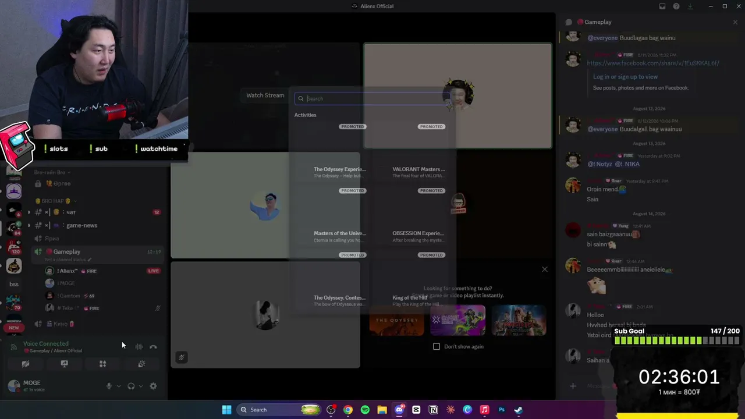Check the "Don't show again" checkbox
745x419 pixels.
pyautogui.click(x=437, y=347)
